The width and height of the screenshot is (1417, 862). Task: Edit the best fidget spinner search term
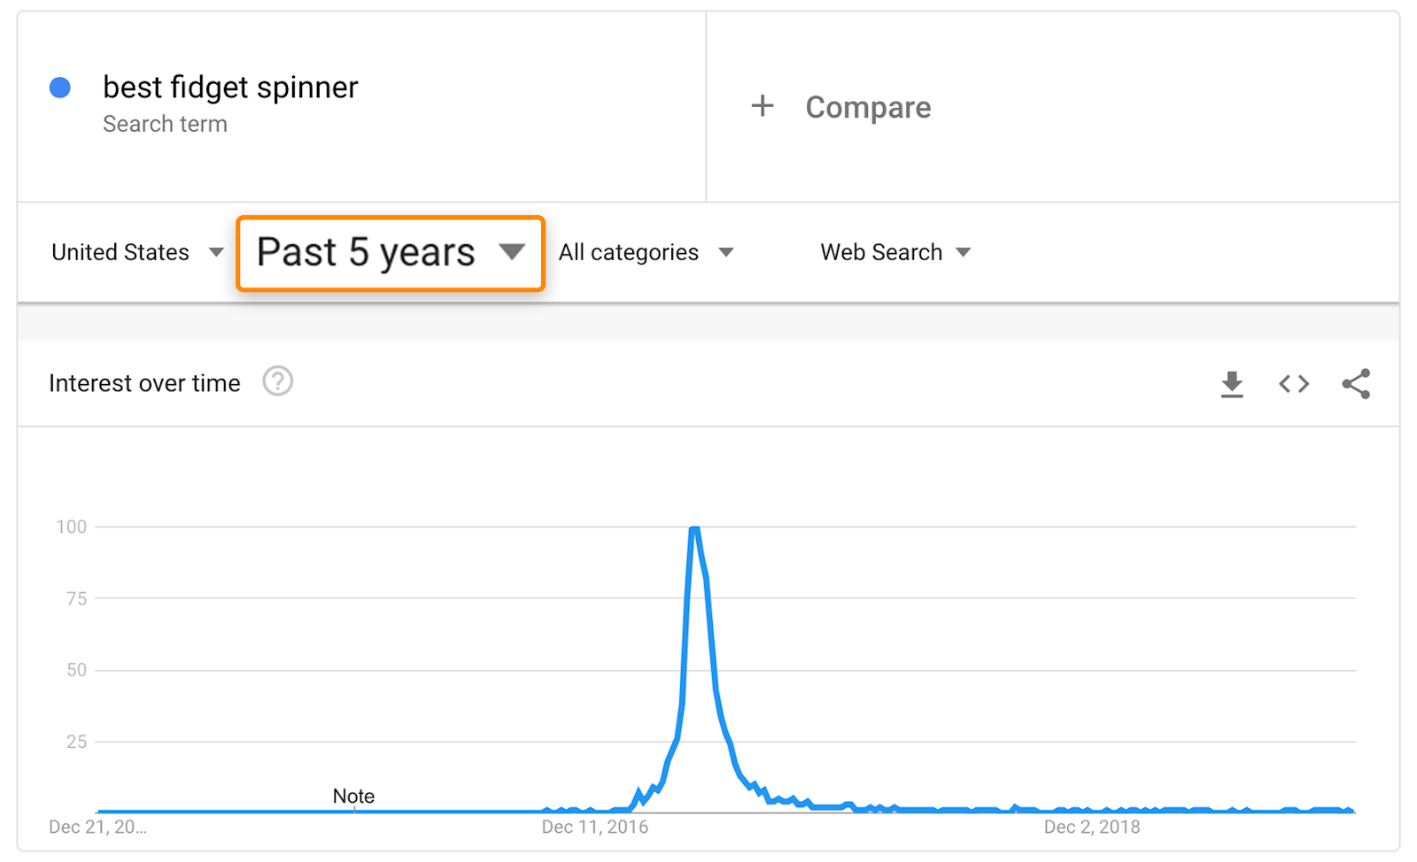coord(230,88)
